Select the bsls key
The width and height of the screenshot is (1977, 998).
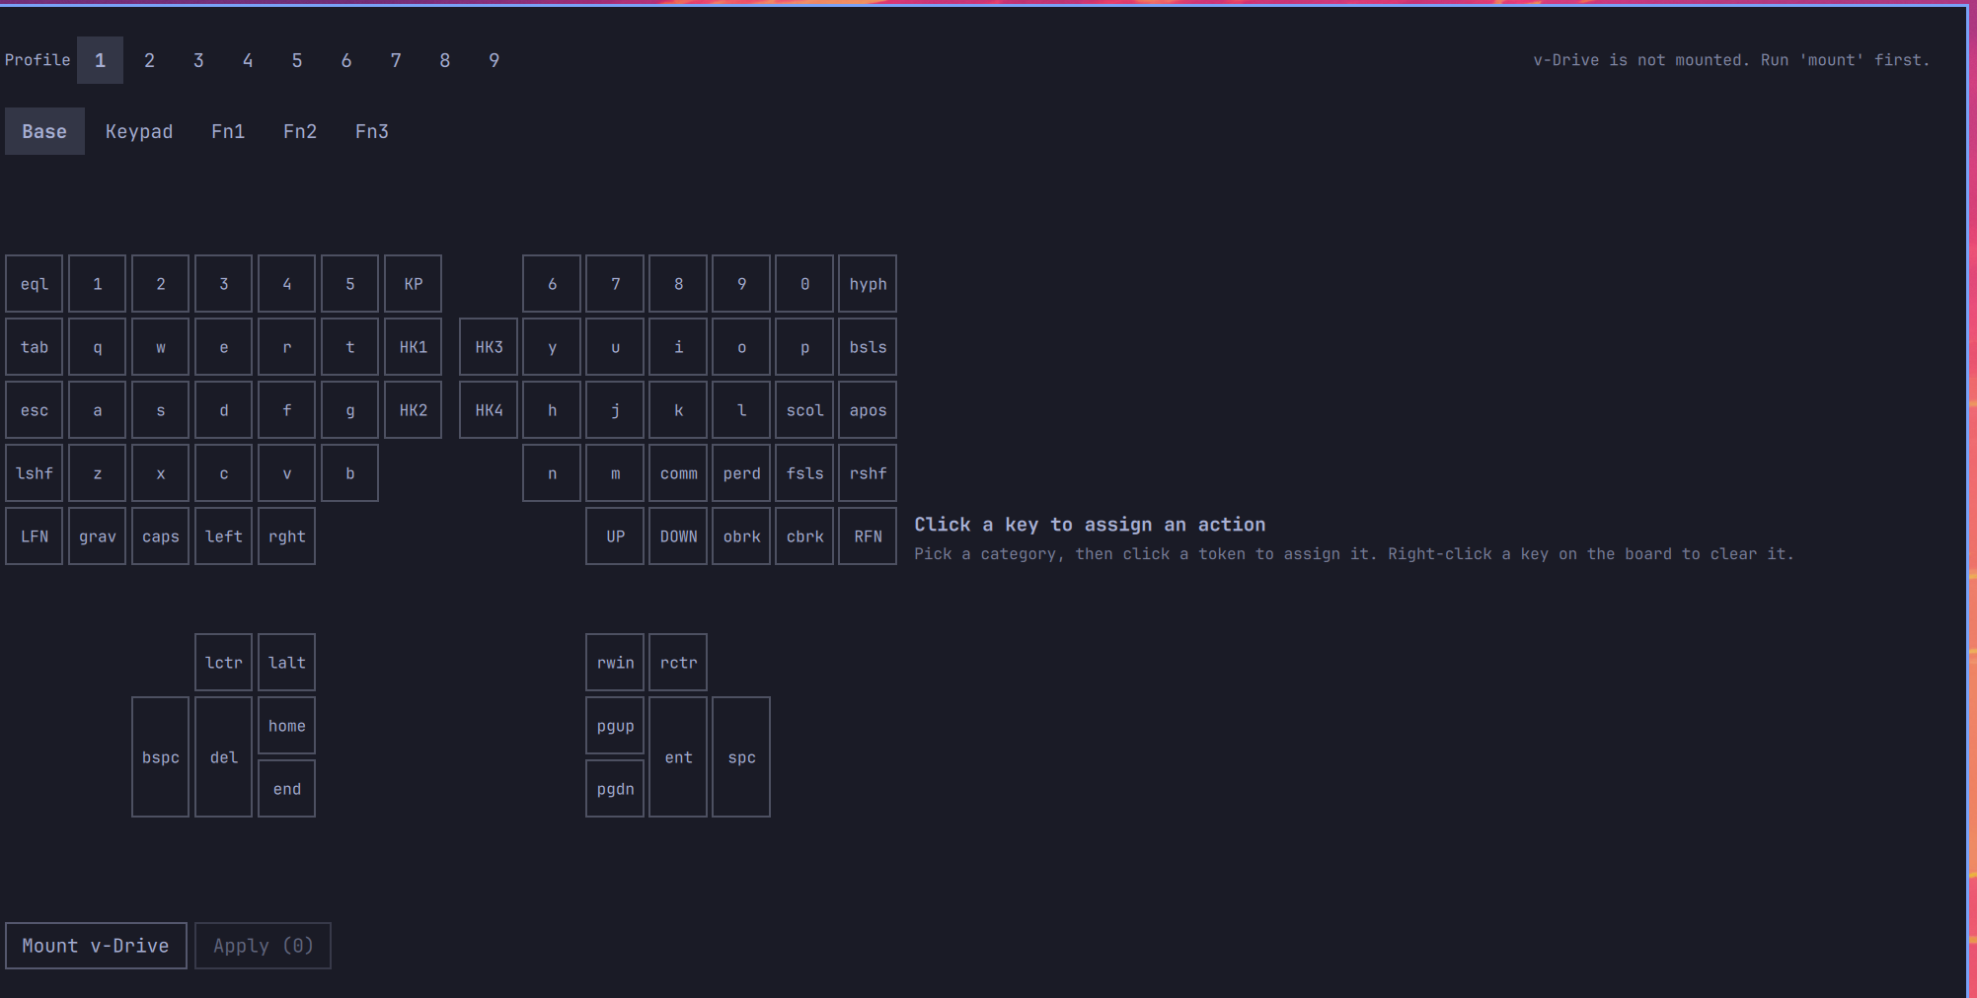point(868,347)
